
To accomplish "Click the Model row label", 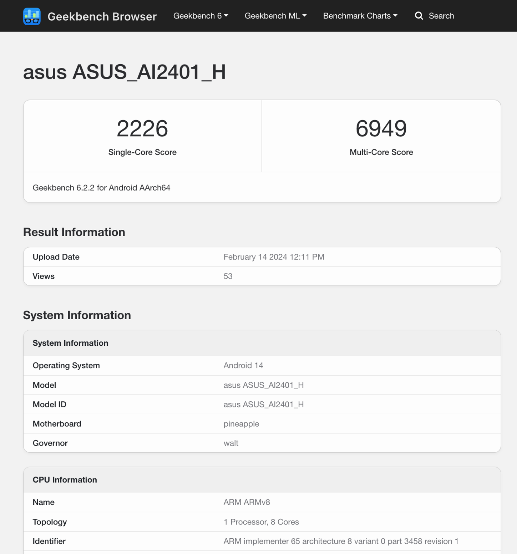I will (x=44, y=385).
